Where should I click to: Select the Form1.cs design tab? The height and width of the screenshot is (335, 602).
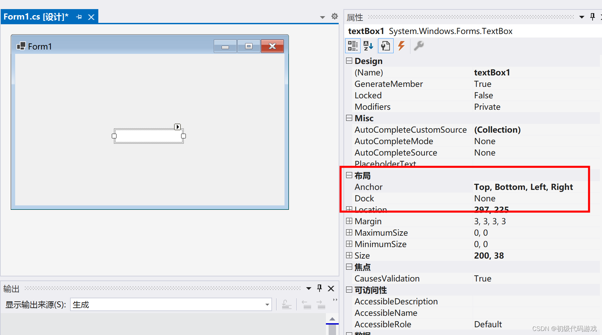coord(36,17)
